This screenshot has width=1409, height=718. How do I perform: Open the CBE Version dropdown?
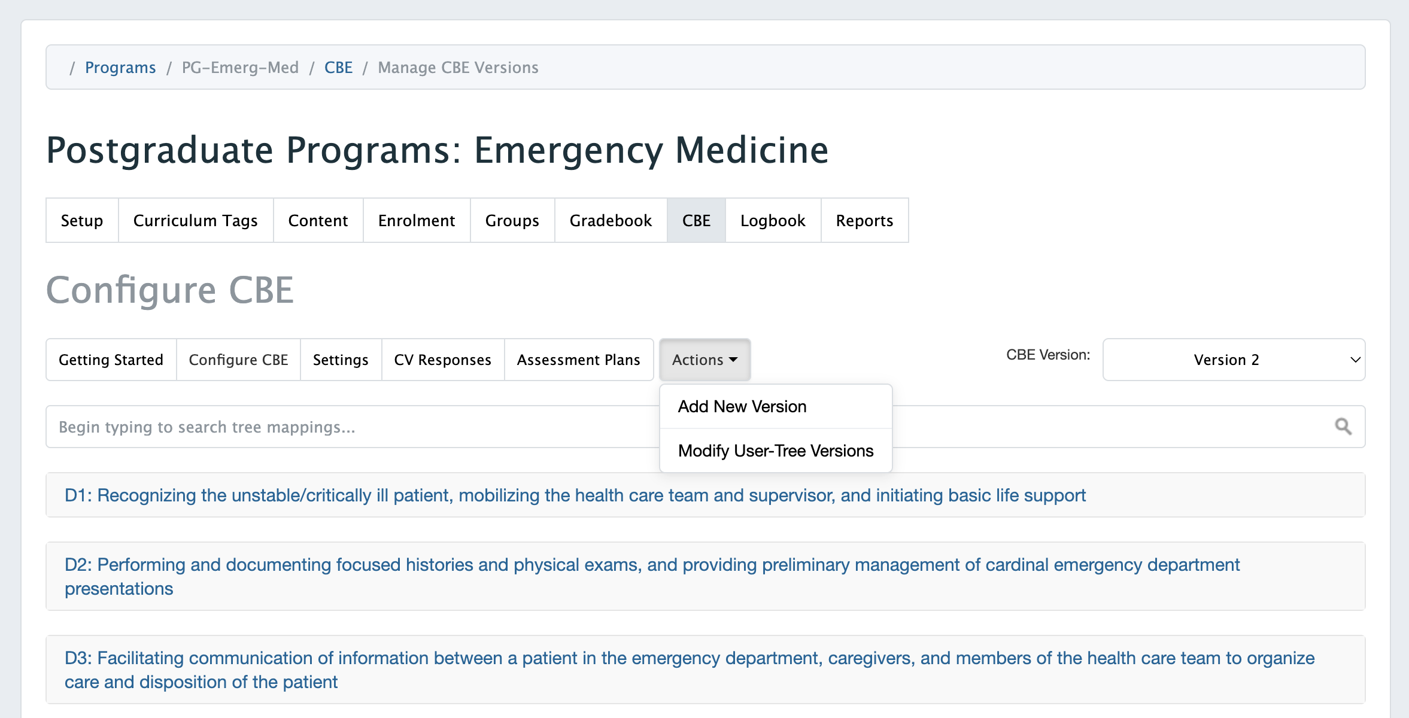pyautogui.click(x=1234, y=360)
